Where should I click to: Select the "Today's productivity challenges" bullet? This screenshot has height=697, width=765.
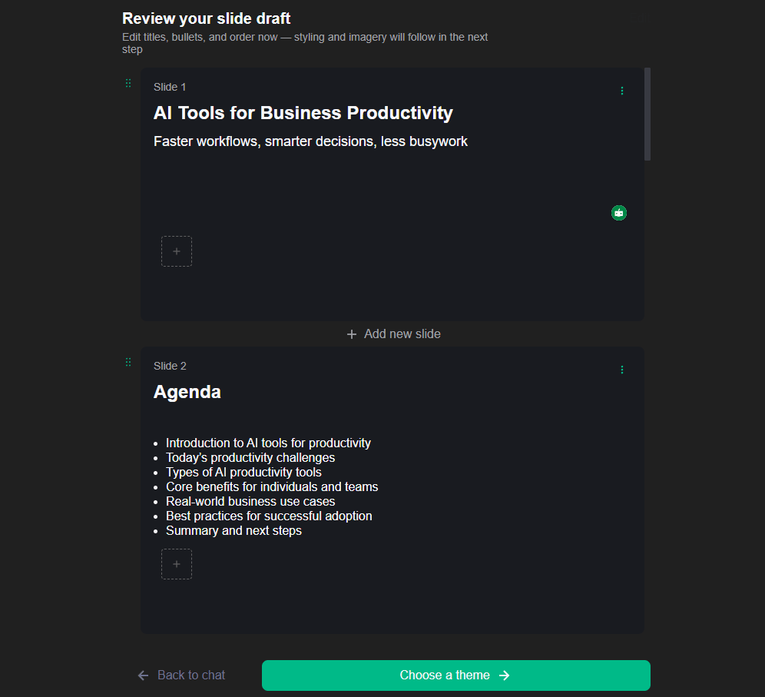250,458
